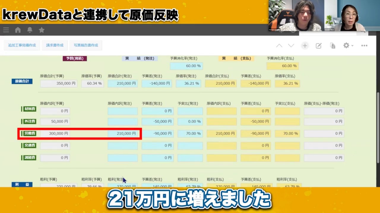Open favorites via the star icon
380x213 pixels.
[42, 30]
